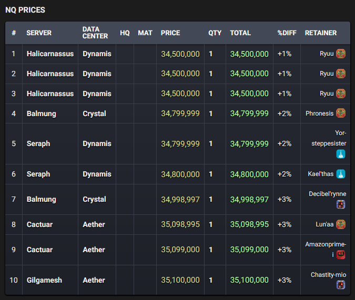Open Halicarnassus server in row 3
355x300 pixels.
point(50,94)
